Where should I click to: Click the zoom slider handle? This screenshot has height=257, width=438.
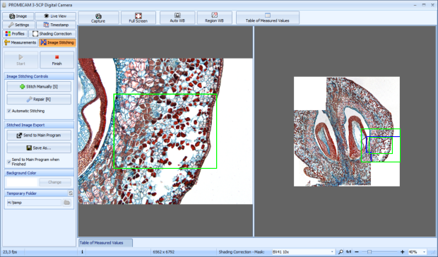point(369,251)
